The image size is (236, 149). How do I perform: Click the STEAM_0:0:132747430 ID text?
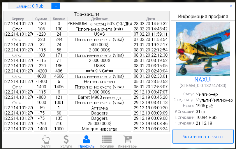pyautogui.click(x=203, y=86)
